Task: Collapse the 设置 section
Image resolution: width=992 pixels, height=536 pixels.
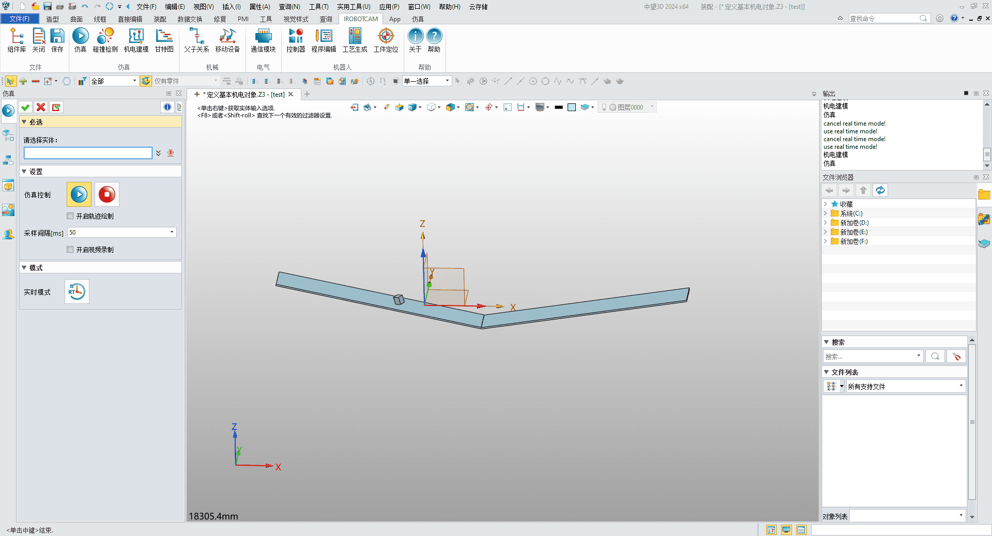Action: [x=24, y=172]
